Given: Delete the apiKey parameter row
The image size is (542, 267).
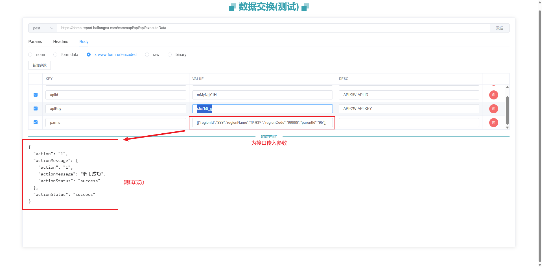Looking at the screenshot, I should click(x=493, y=109).
